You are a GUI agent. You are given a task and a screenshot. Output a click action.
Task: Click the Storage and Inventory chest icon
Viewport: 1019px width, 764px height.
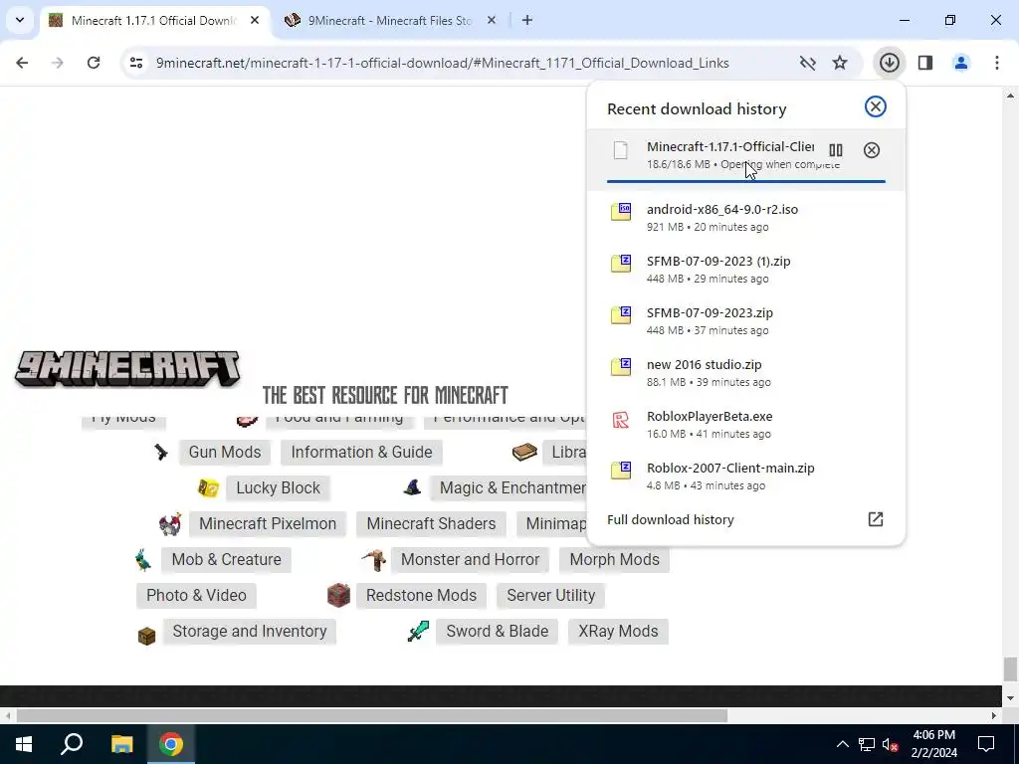[x=147, y=636]
